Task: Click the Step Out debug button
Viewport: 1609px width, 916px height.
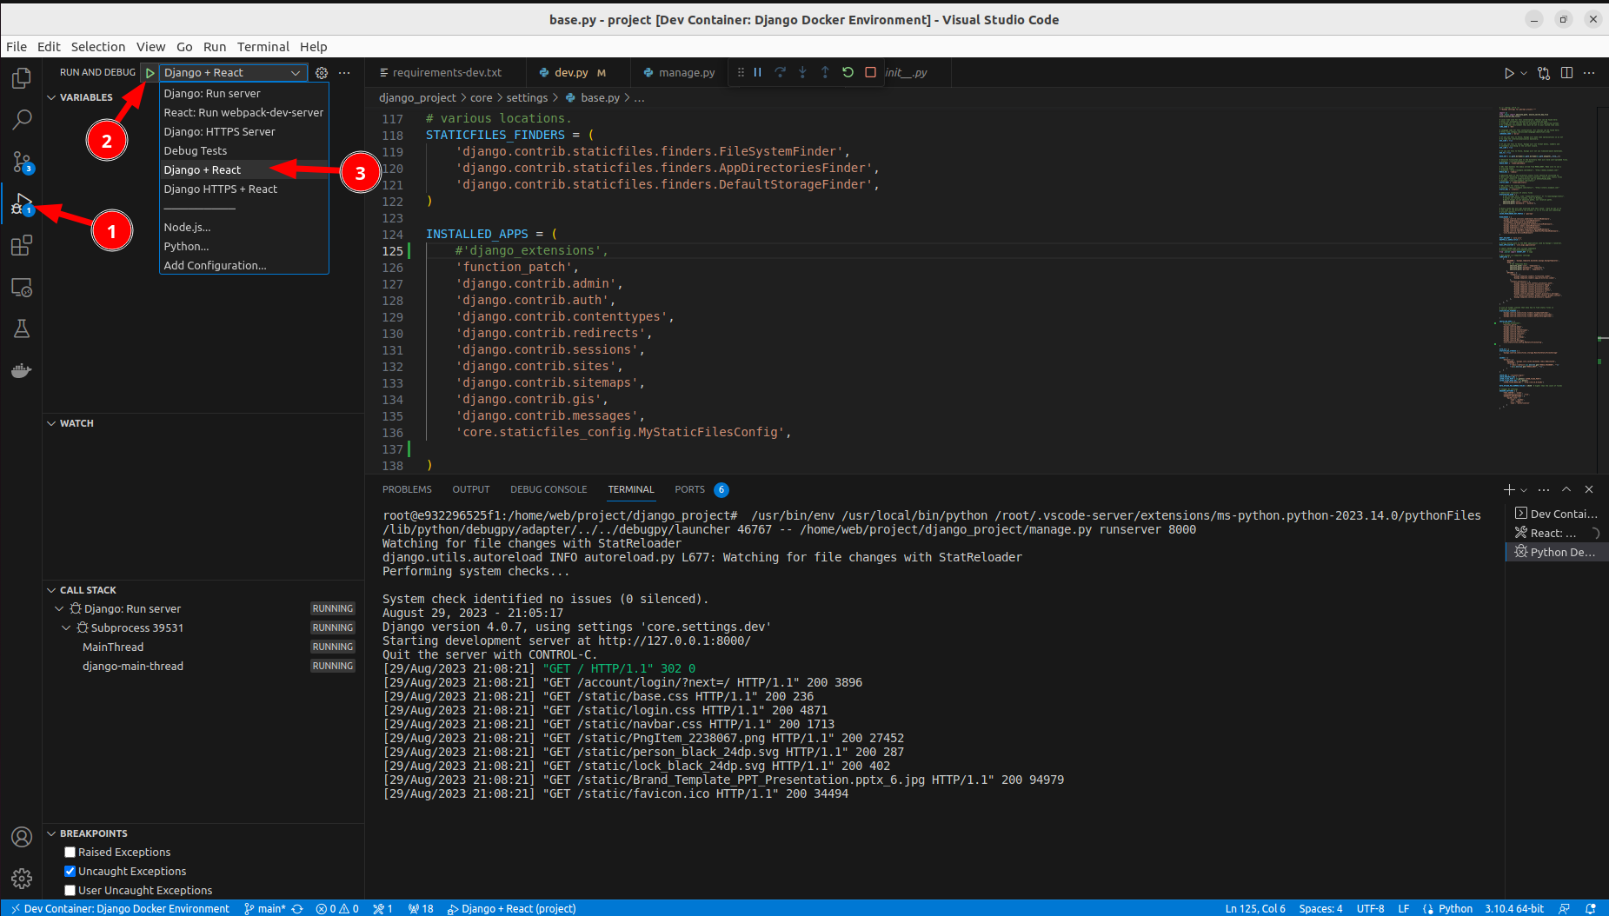Action: pos(825,72)
